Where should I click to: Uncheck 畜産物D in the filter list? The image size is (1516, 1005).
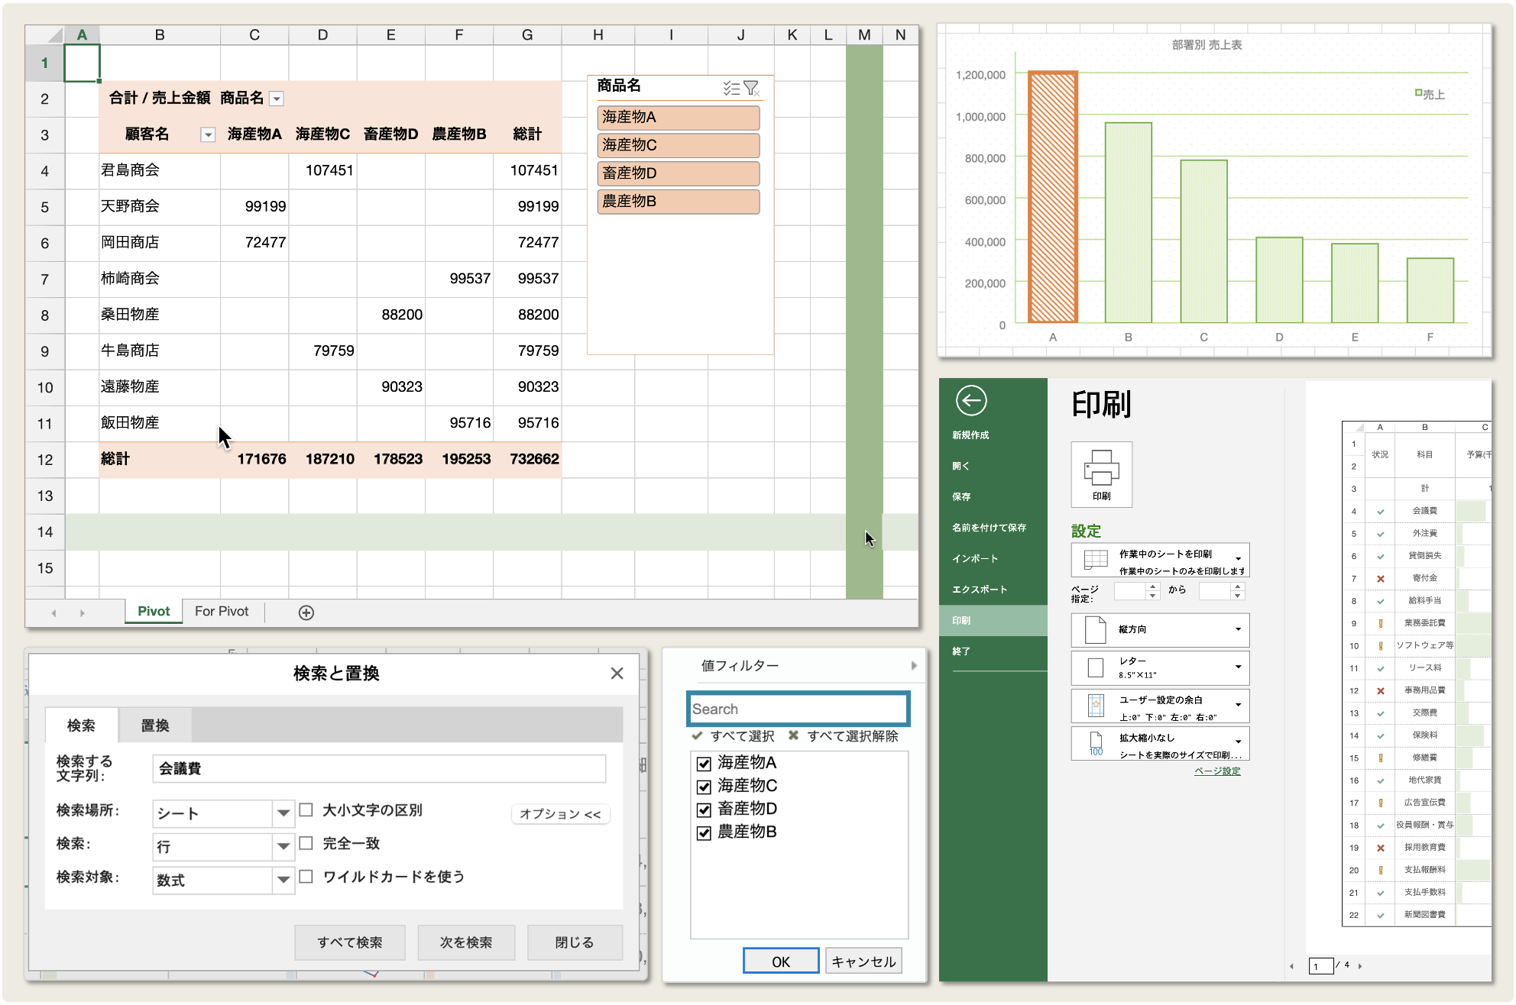coord(704,809)
